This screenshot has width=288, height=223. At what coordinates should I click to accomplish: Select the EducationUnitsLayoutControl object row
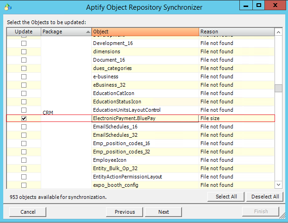[145, 110]
